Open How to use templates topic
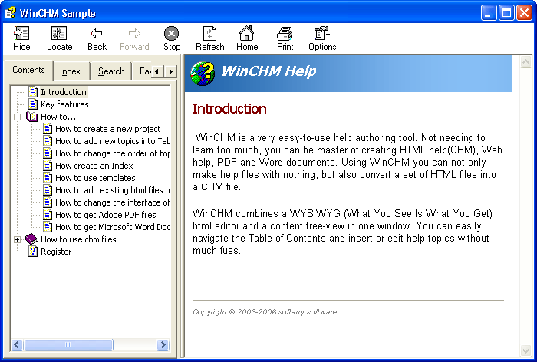 95,178
